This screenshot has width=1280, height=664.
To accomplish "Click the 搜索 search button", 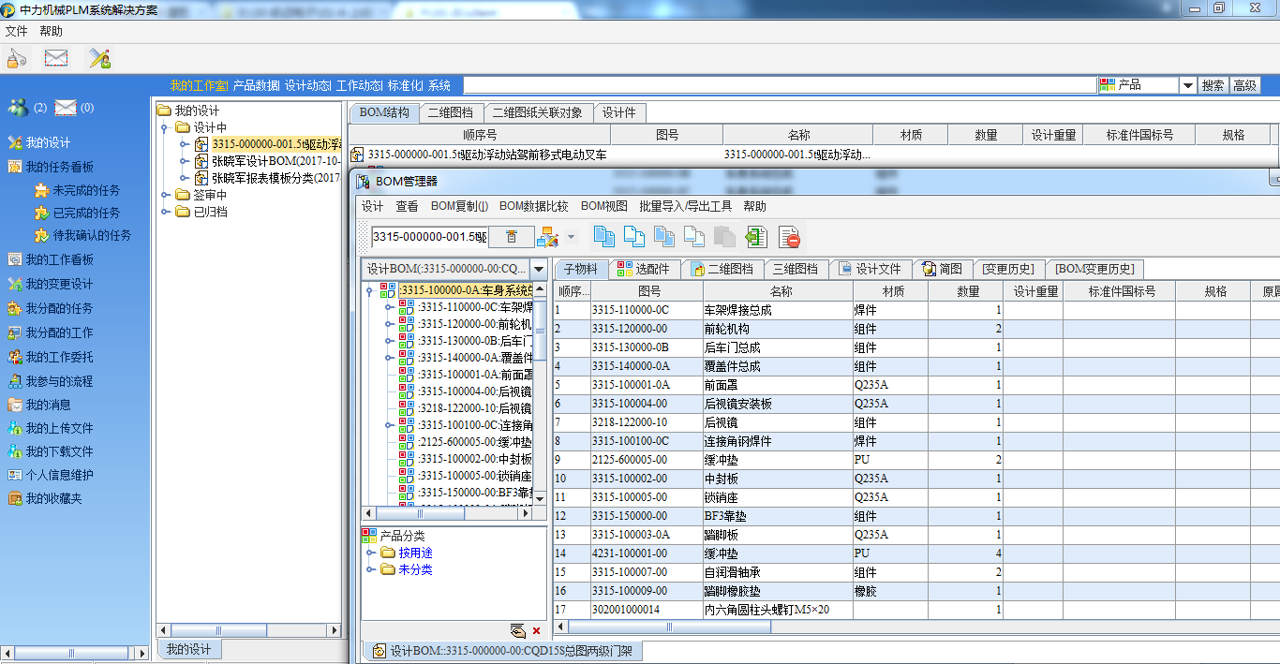I will [x=1213, y=85].
